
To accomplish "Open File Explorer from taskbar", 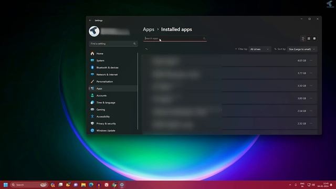I will (83, 185).
